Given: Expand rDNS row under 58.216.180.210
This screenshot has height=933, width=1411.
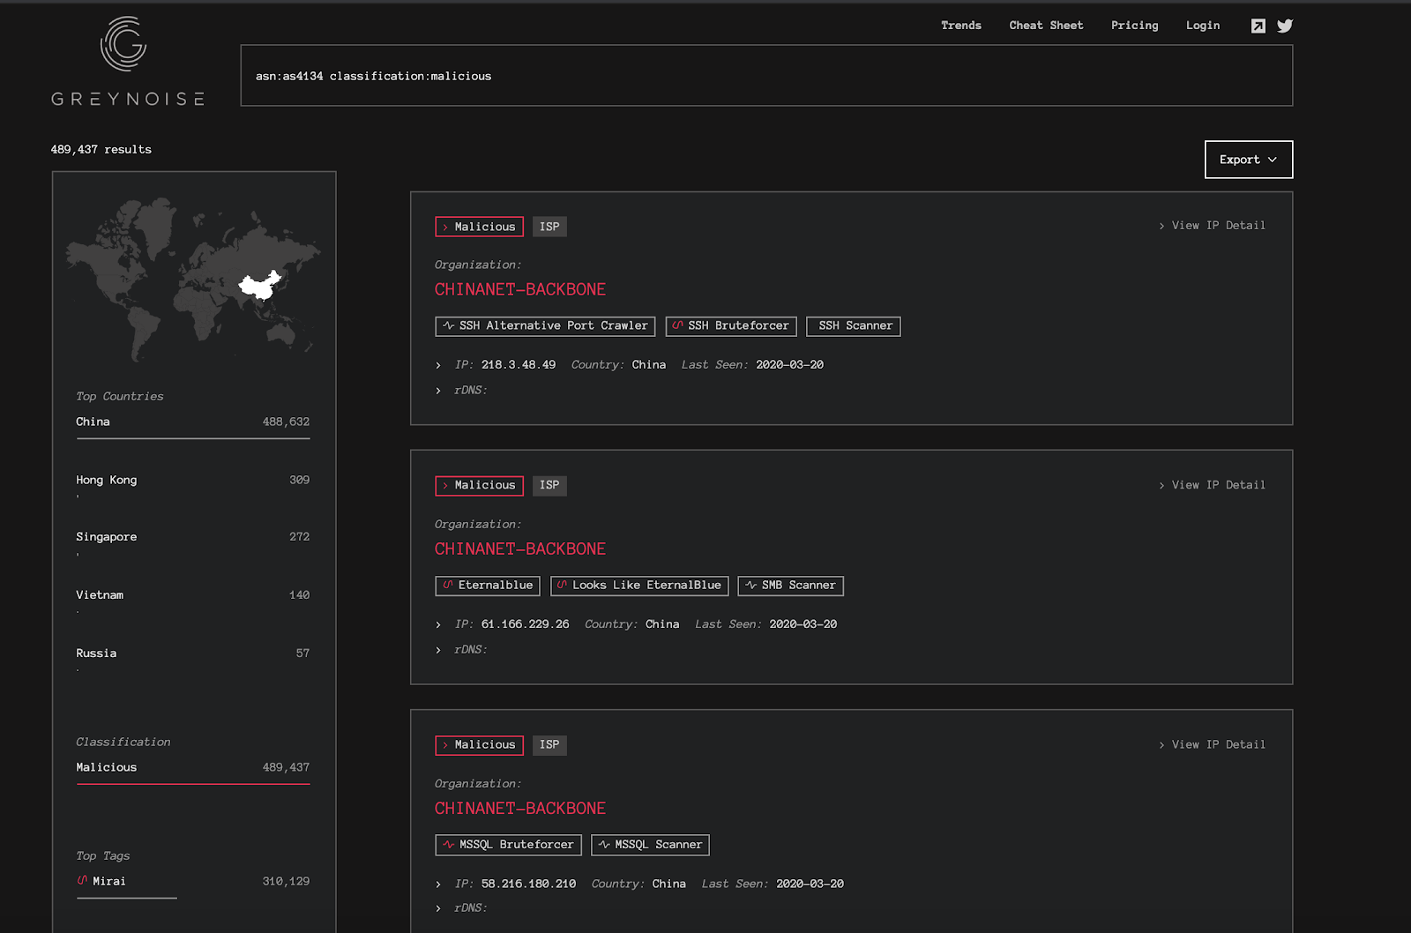Looking at the screenshot, I should (438, 908).
